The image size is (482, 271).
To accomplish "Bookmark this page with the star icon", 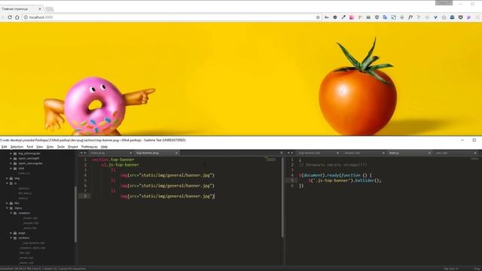I will (318, 17).
